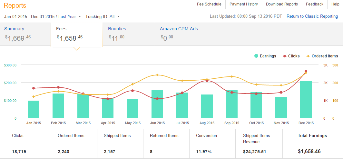
Task: Toggle the Earnings legend series
Action: (x=265, y=56)
